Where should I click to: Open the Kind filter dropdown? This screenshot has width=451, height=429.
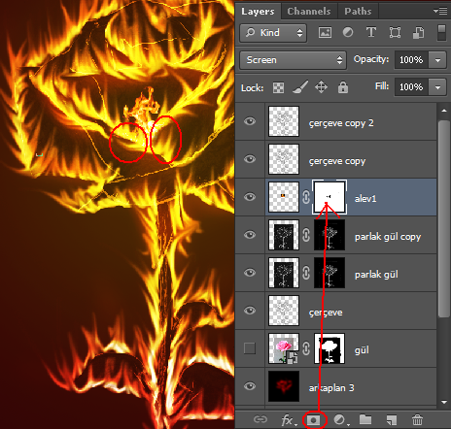[273, 33]
